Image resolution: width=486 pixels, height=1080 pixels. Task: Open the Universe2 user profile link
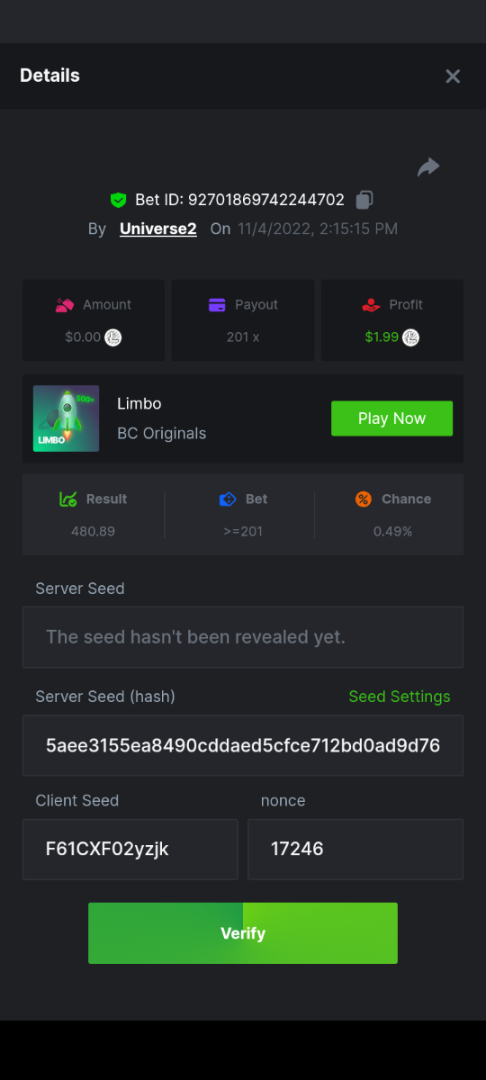(x=158, y=229)
